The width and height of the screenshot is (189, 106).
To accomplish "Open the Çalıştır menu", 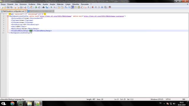I will [x=68, y=4].
